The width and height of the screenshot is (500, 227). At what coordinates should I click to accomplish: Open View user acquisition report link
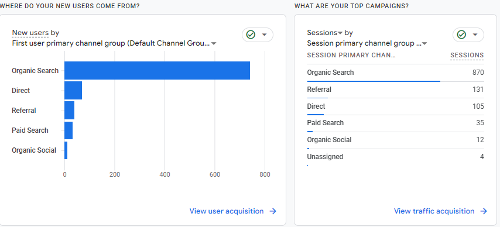[227, 211]
